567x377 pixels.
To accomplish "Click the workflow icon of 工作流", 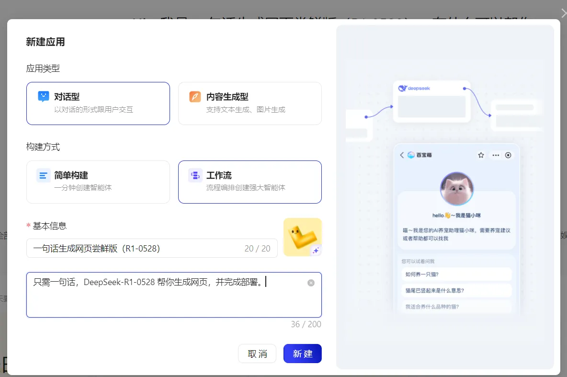I will [195, 175].
